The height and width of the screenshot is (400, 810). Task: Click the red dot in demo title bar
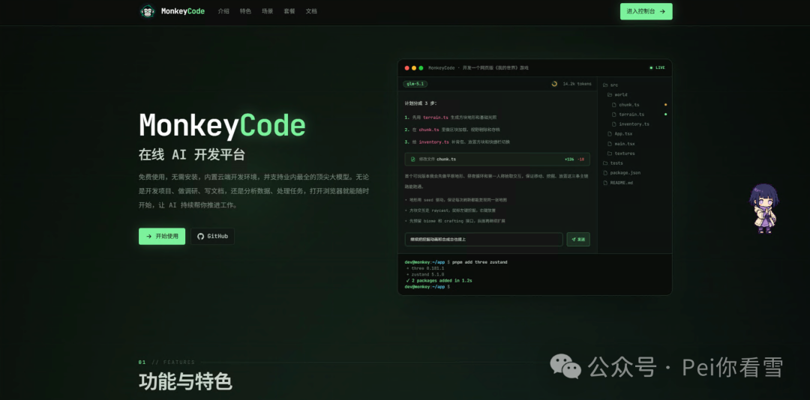tap(407, 68)
